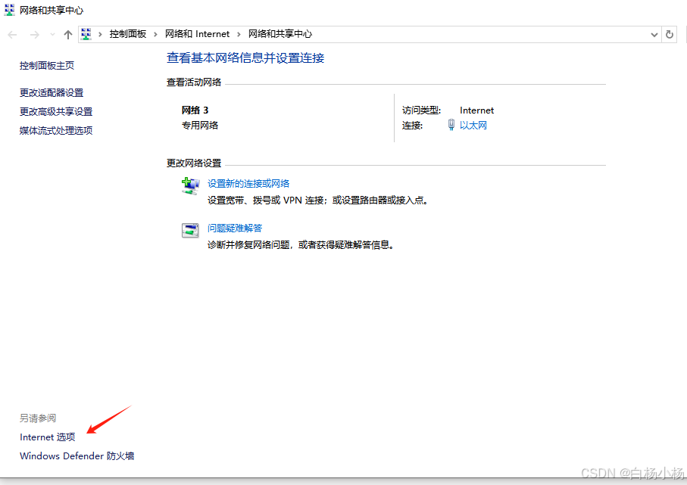Select 网络和 Internet breadcrumb item
Image resolution: width=687 pixels, height=485 pixels.
click(x=197, y=34)
